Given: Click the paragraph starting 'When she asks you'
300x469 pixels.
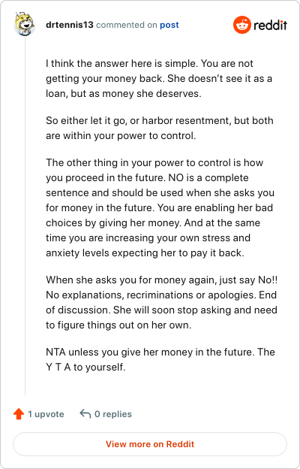Looking at the screenshot, I should (x=161, y=302).
